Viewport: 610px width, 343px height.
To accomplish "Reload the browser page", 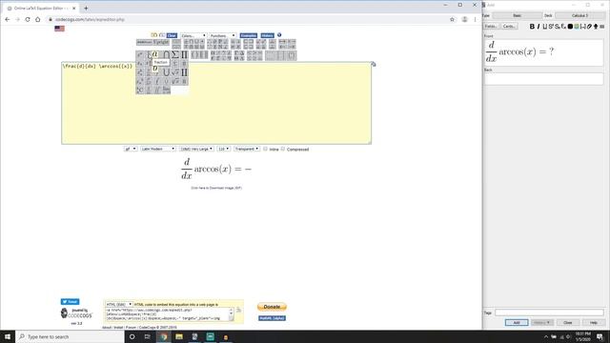I will (x=28, y=19).
